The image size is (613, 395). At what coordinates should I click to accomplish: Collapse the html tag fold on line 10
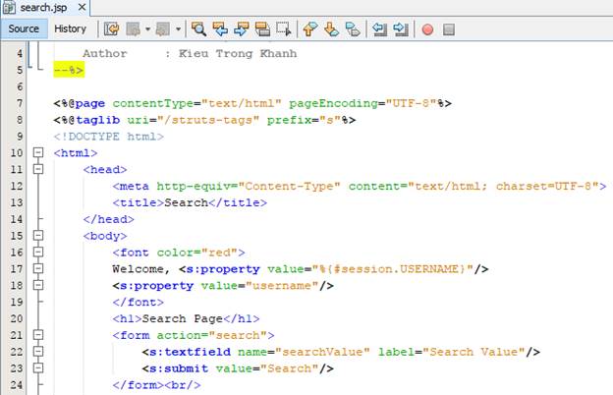pyautogui.click(x=38, y=152)
